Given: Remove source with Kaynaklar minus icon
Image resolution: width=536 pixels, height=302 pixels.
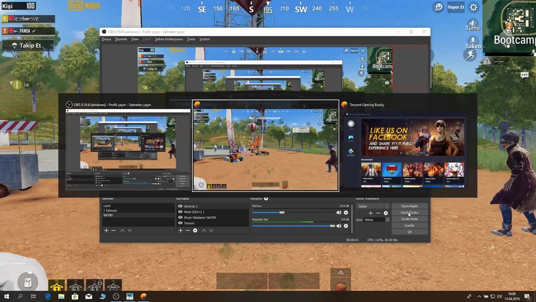Looking at the screenshot, I should coord(188,231).
